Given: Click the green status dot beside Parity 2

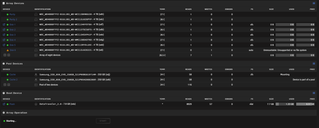Looking at the screenshot, I should [x=8, y=20].
